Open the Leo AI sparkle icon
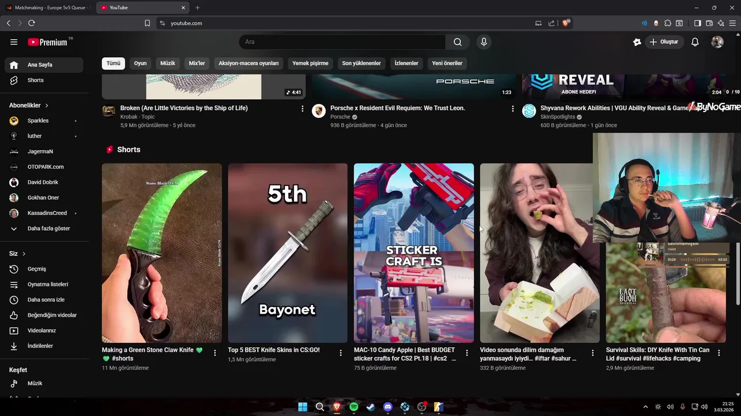This screenshot has width=741, height=416. click(x=721, y=23)
